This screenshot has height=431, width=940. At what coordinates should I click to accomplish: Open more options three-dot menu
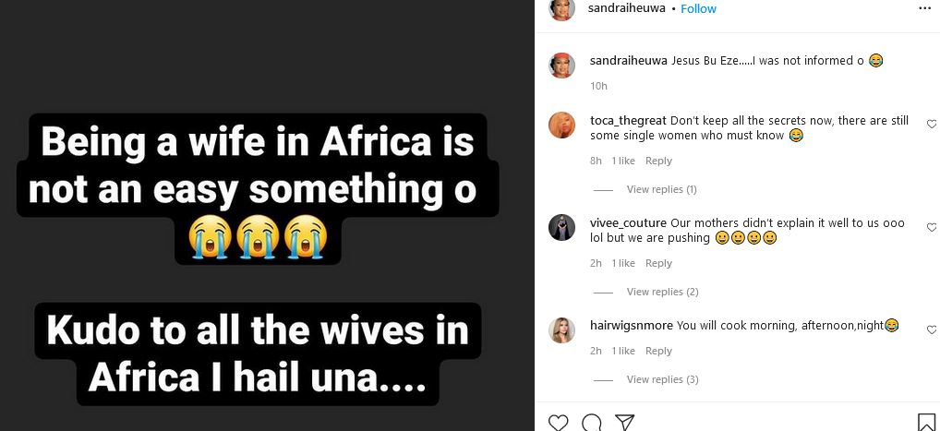(925, 8)
